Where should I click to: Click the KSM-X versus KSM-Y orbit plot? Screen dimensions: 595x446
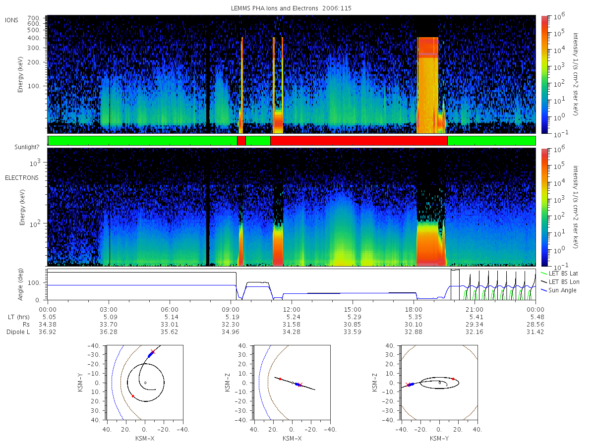click(144, 382)
